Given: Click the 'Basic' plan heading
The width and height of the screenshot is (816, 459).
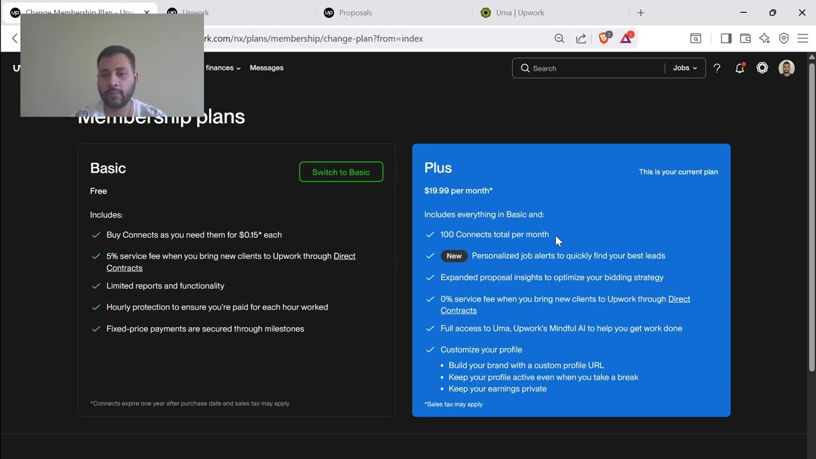Looking at the screenshot, I should point(108,168).
